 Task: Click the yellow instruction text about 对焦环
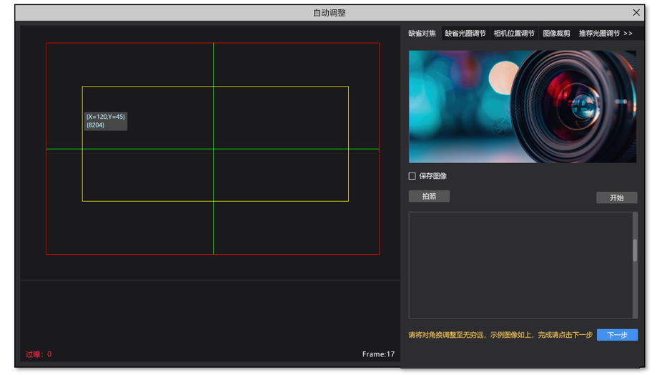coord(500,335)
